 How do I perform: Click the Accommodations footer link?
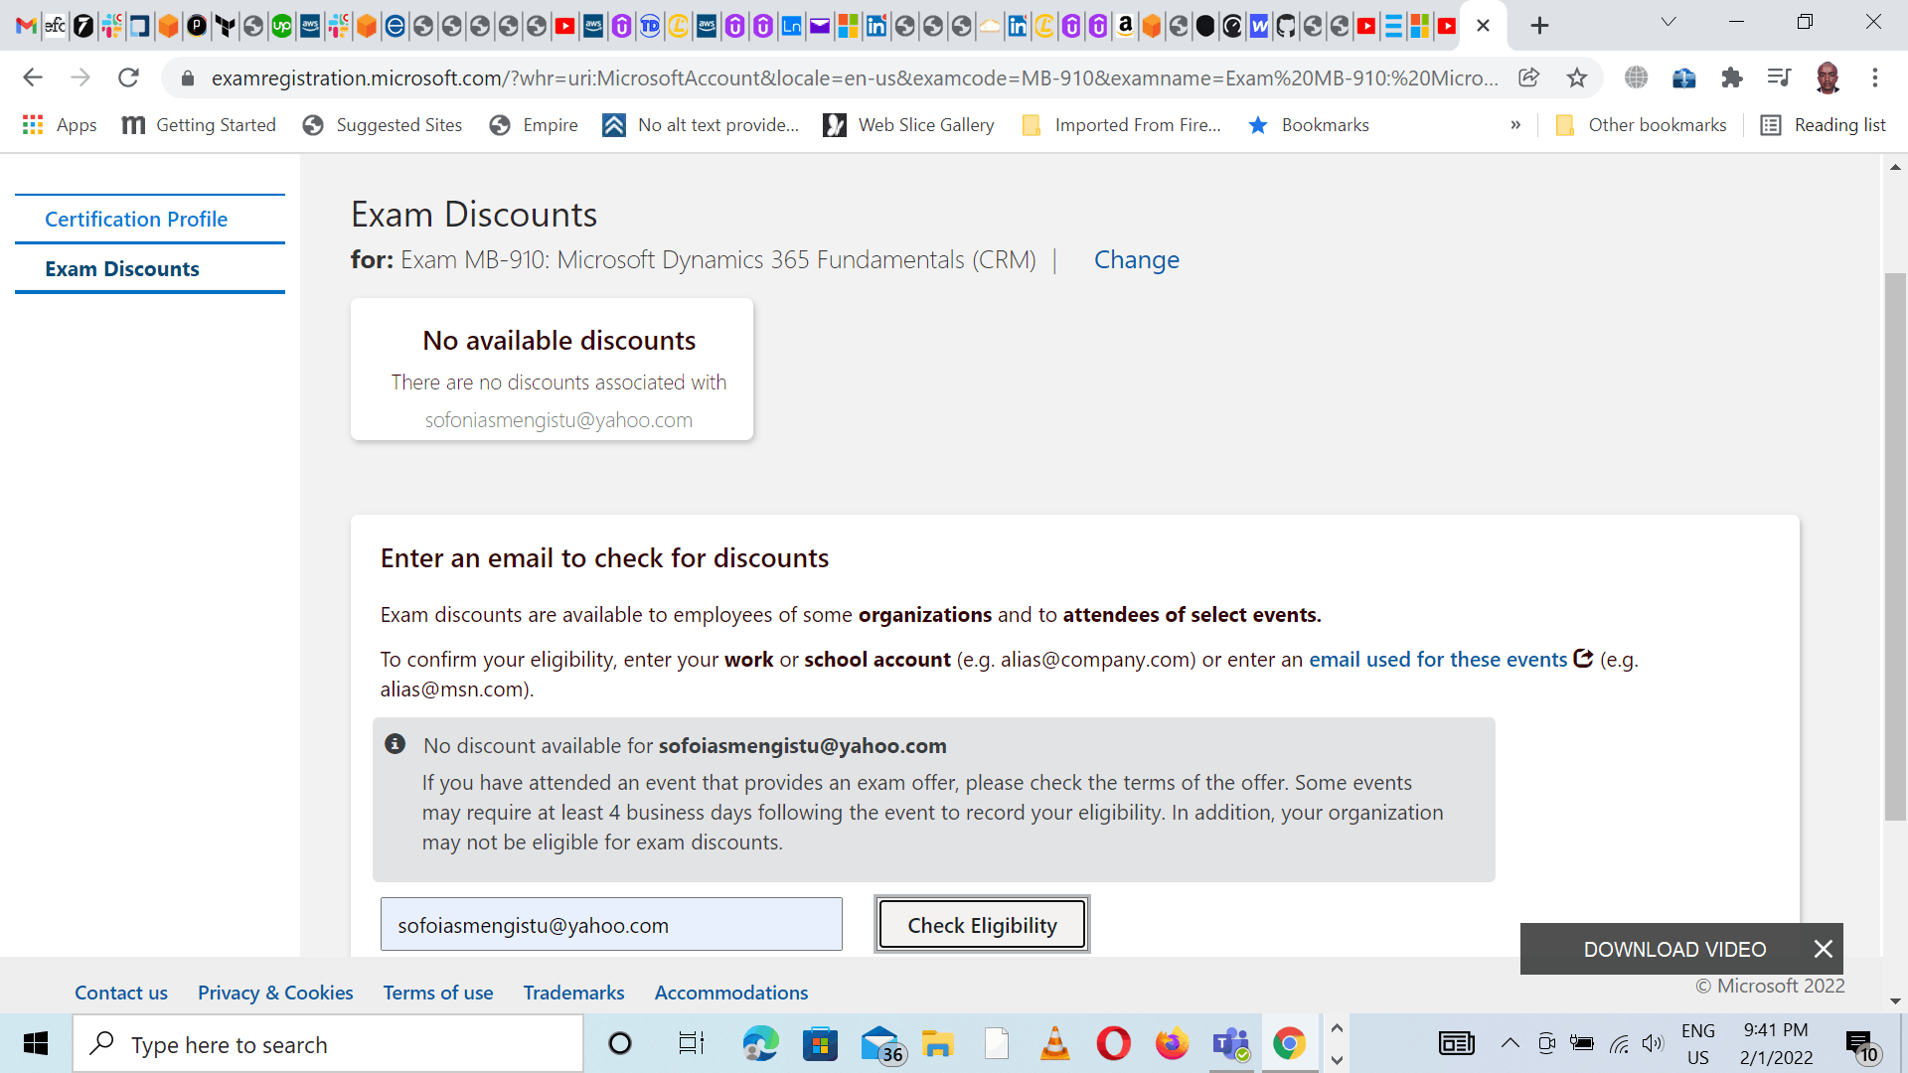pyautogui.click(x=731, y=992)
